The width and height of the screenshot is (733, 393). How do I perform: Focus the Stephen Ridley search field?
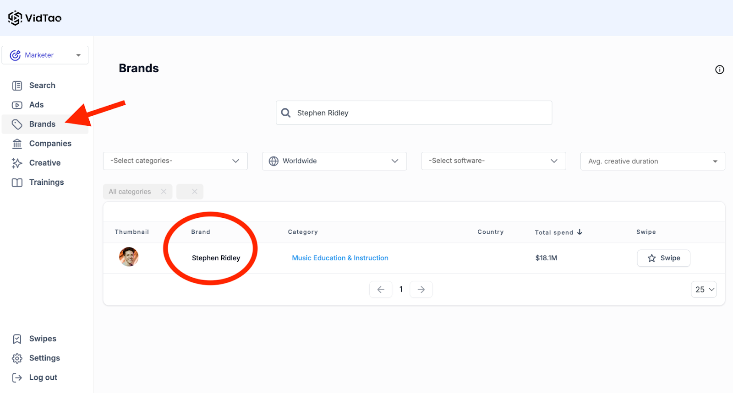point(414,113)
